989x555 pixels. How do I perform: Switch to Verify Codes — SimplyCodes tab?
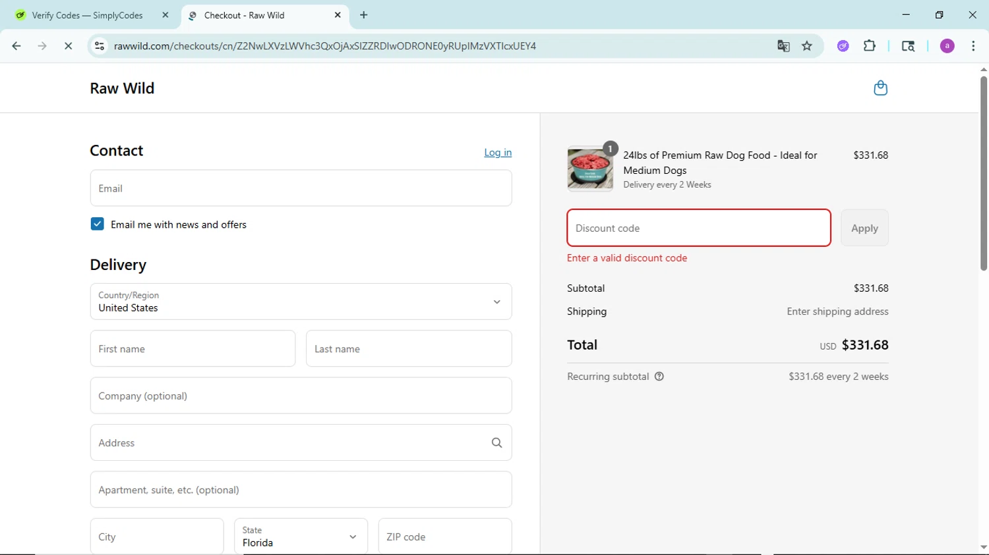click(x=87, y=15)
